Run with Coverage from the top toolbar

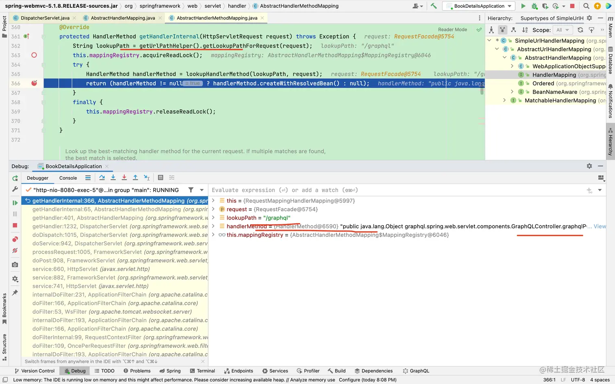point(545,6)
